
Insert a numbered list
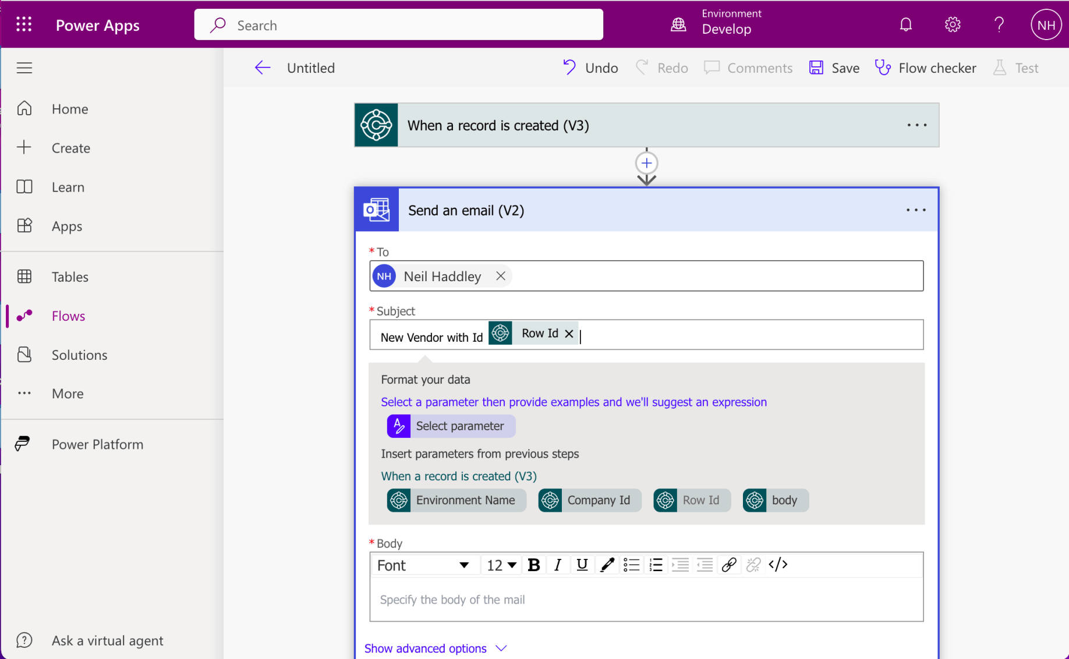(x=656, y=565)
